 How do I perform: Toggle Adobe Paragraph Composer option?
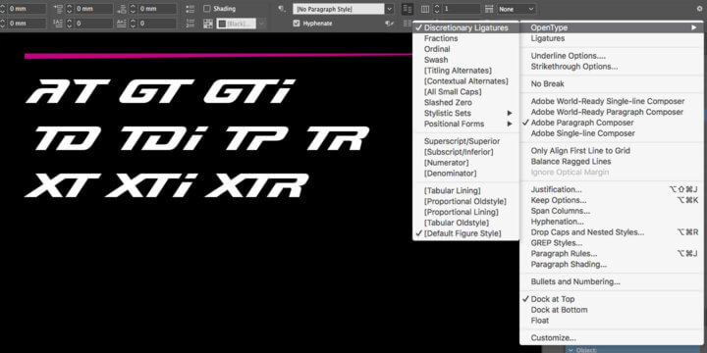click(x=612, y=123)
